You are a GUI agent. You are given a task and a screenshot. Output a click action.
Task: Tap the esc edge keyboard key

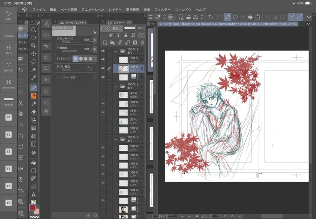[8, 15]
